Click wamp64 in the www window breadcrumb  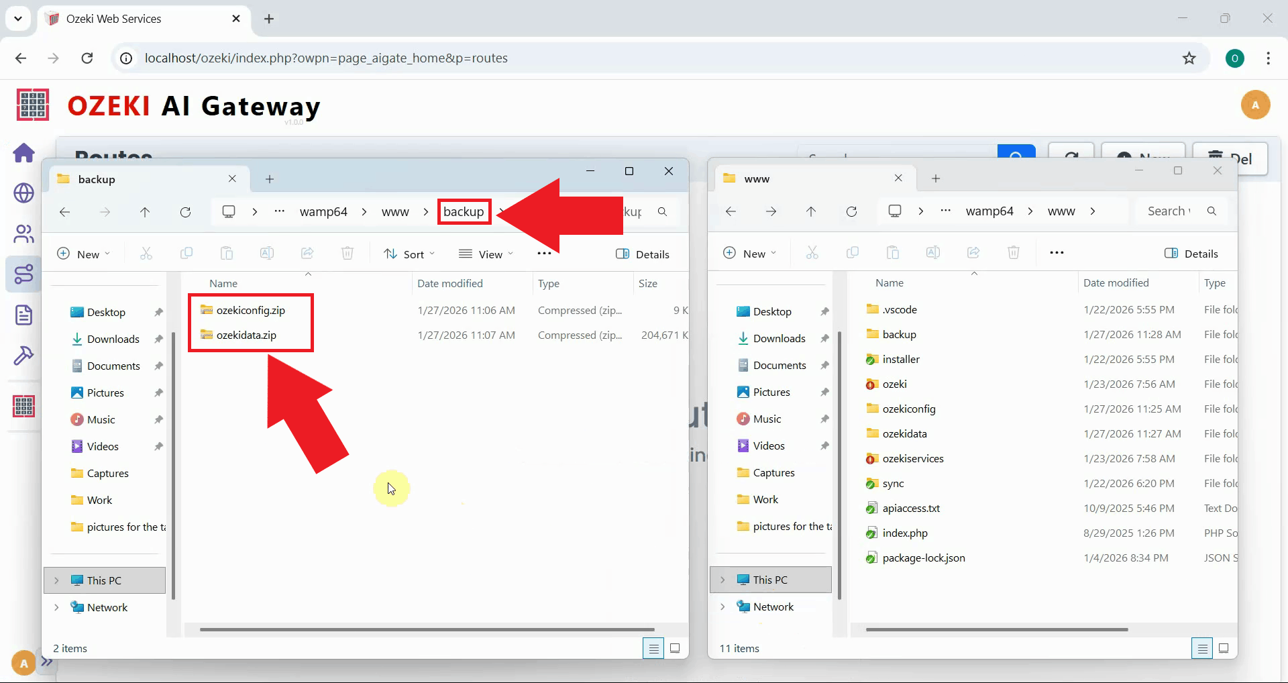coord(989,211)
